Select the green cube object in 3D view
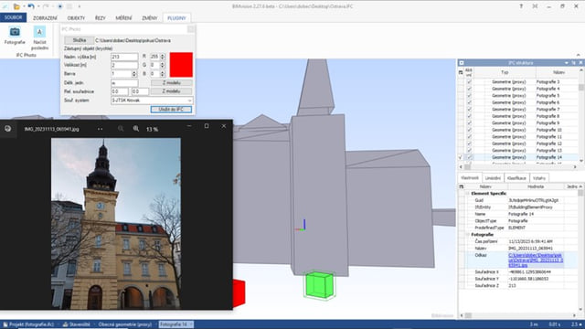 tap(319, 285)
